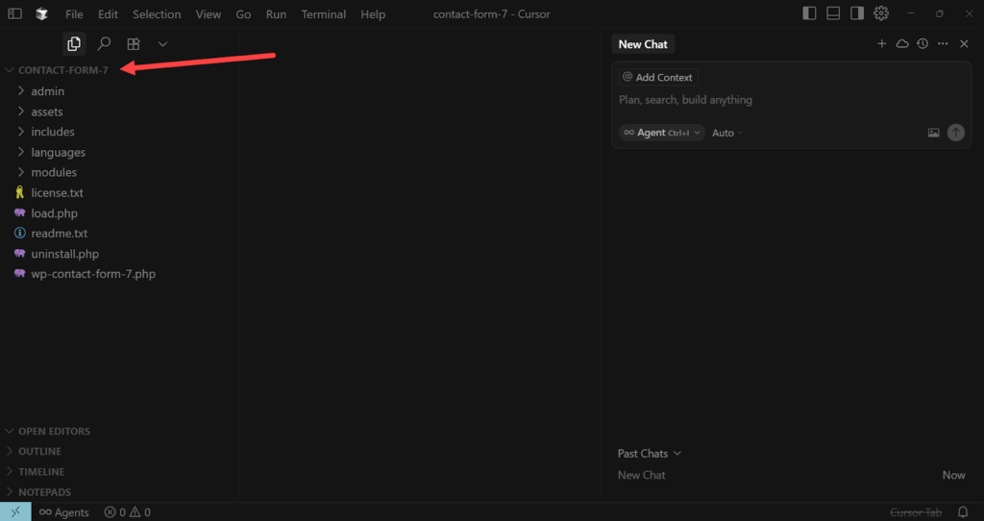Toggle bottom panel layout icon in title bar
The image size is (984, 521).
point(833,13)
